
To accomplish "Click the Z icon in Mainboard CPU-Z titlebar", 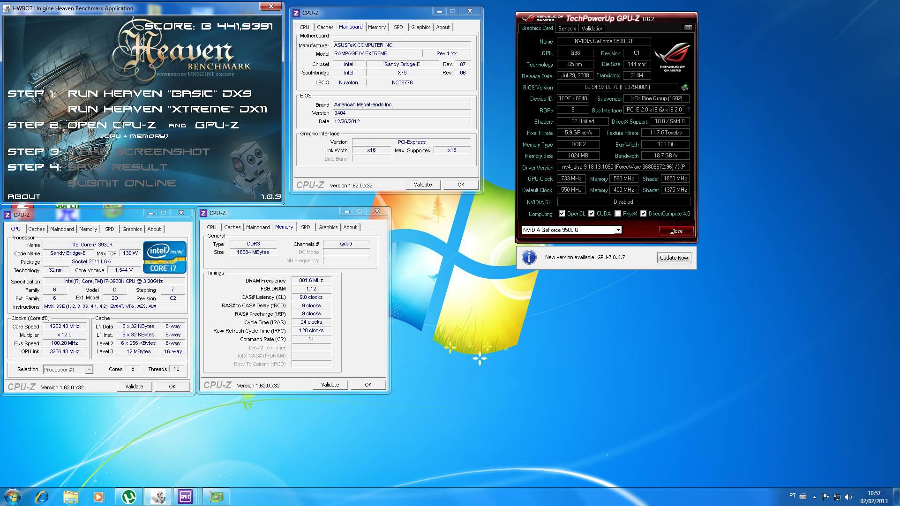I will 296,13.
